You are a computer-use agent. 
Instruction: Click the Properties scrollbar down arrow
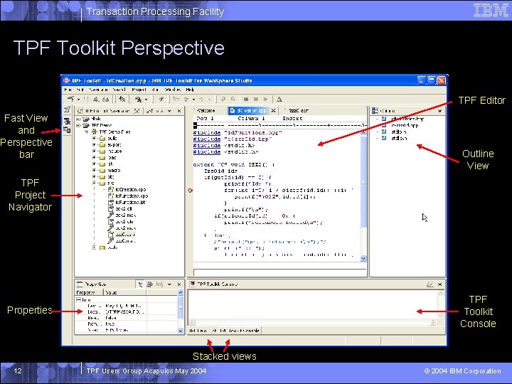tap(181, 331)
